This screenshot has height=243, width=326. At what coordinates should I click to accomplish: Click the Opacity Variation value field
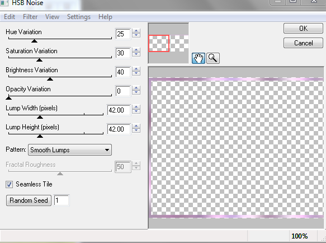pyautogui.click(x=123, y=91)
